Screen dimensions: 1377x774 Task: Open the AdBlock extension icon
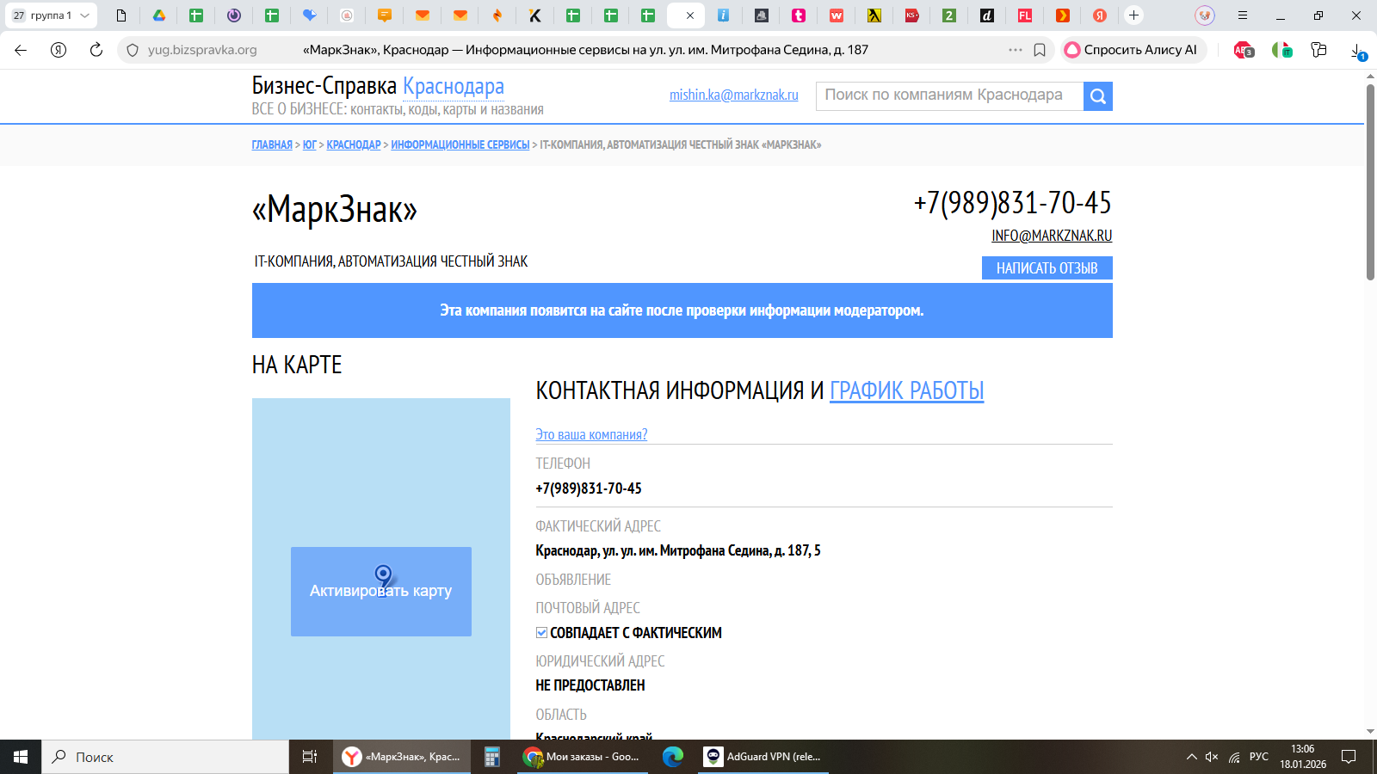1244,51
